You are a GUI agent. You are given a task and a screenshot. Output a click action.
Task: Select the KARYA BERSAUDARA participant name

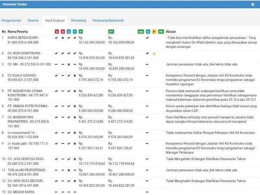click(23, 40)
